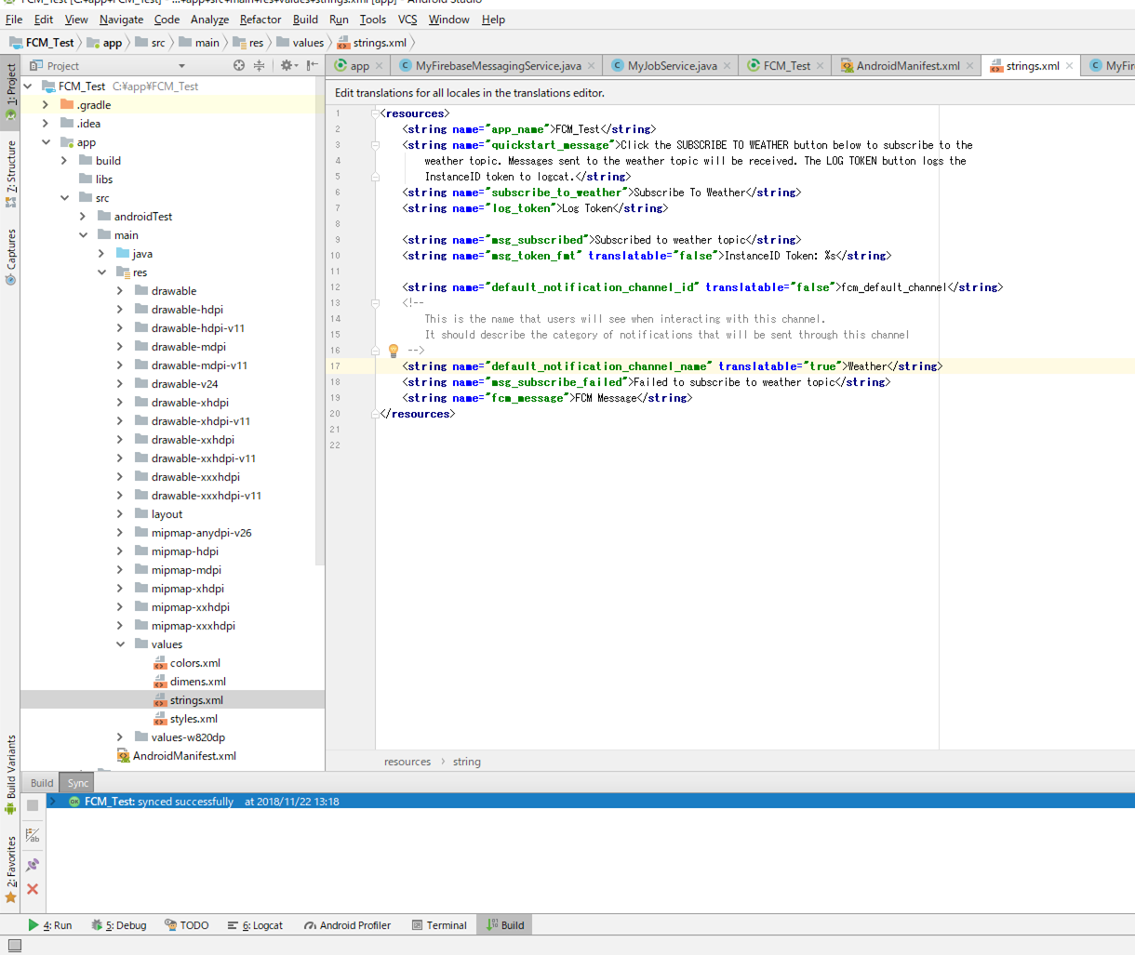This screenshot has width=1135, height=955.
Task: Toggle tool window buttons bottom-left
Action: pyautogui.click(x=14, y=946)
